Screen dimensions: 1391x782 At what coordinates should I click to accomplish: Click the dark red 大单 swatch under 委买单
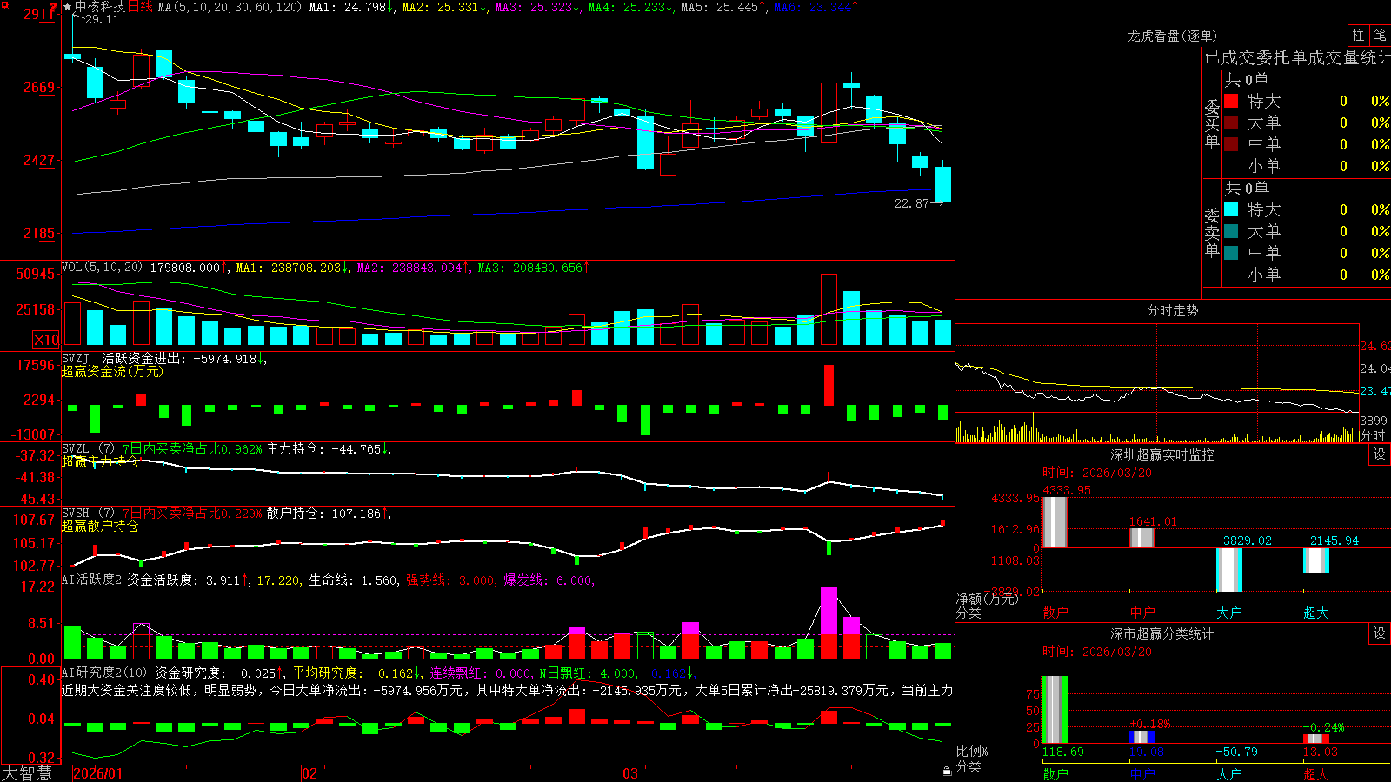tap(1231, 123)
